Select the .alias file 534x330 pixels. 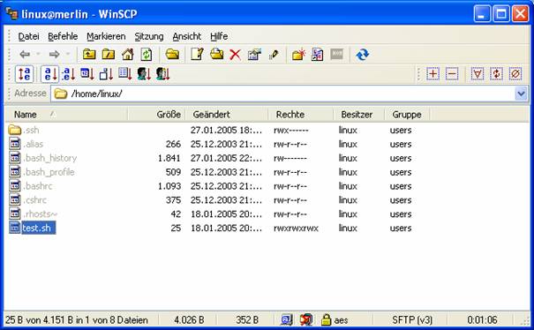coord(26,144)
